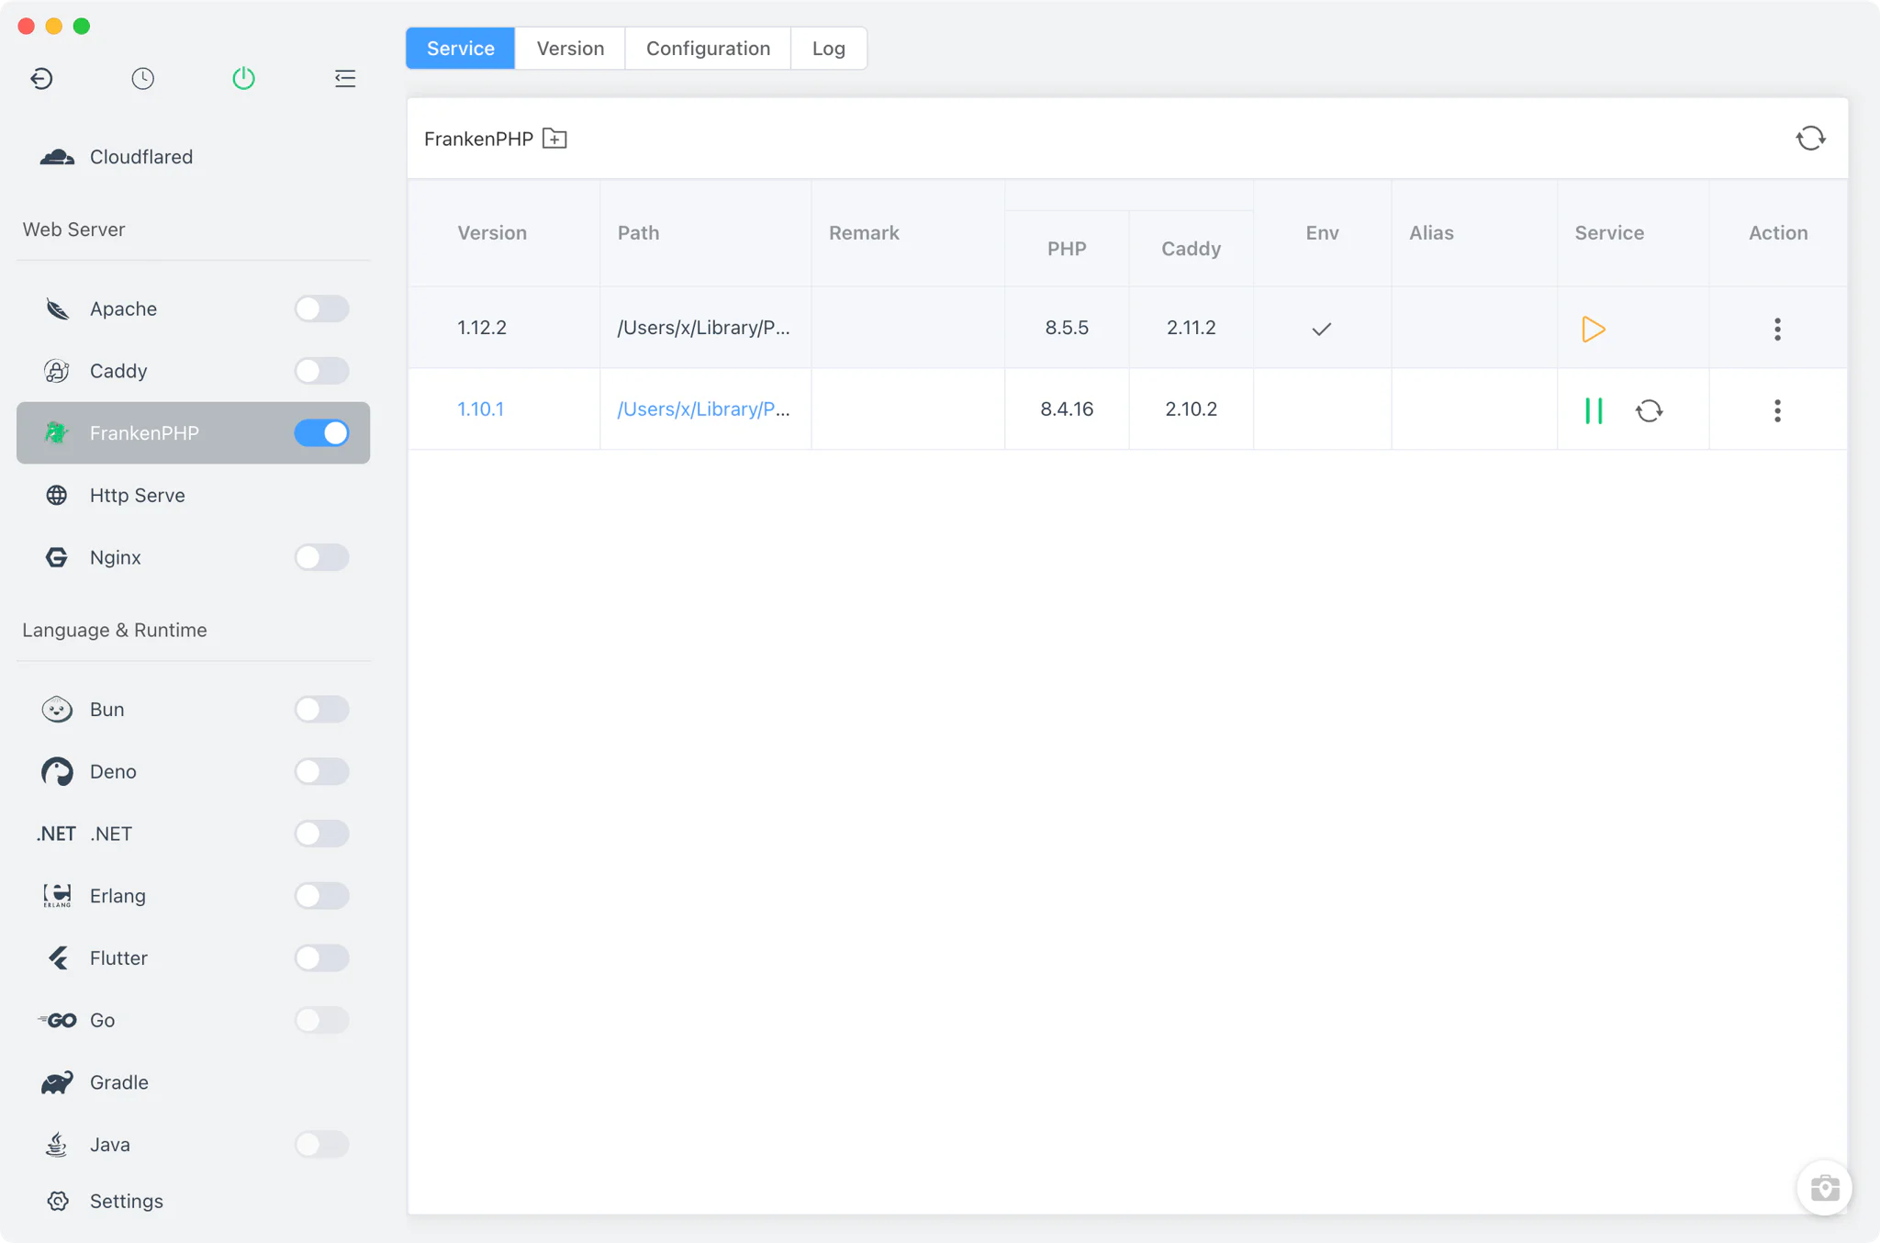Refresh the FrankenPHP version list
This screenshot has height=1243, width=1880.
click(x=1810, y=139)
